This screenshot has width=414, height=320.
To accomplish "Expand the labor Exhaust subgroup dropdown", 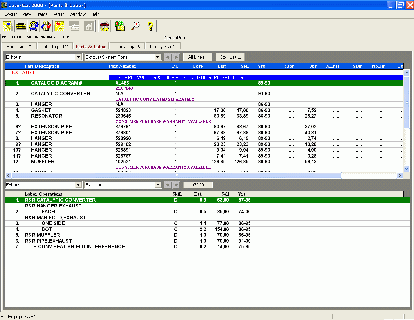I will [158, 185].
